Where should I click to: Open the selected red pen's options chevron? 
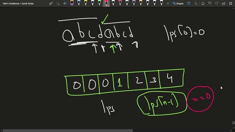coord(108,5)
